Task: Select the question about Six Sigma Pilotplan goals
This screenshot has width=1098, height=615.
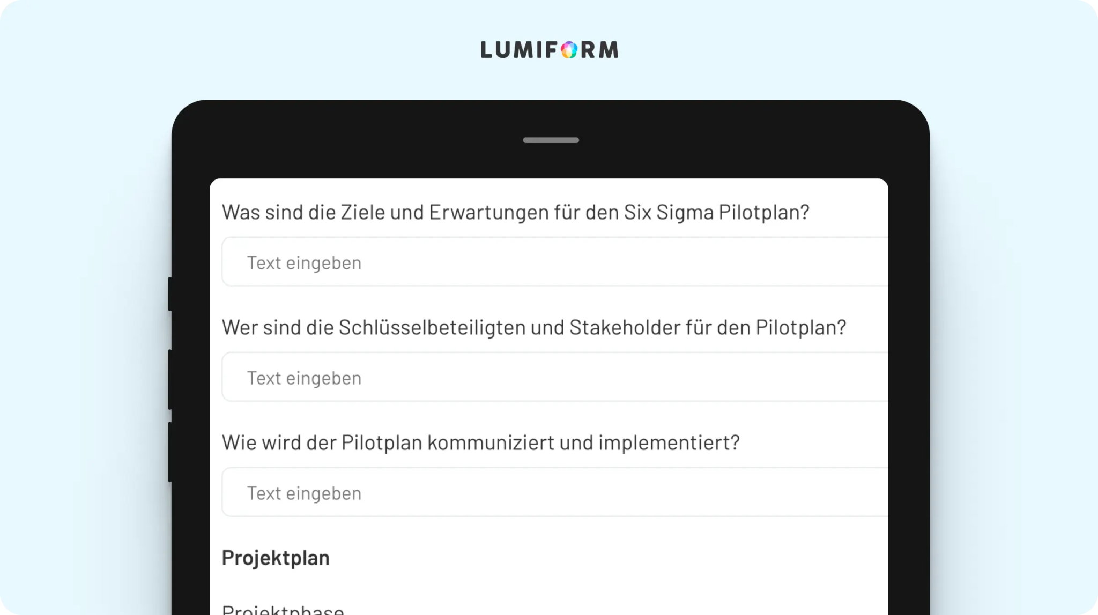Action: pos(515,213)
